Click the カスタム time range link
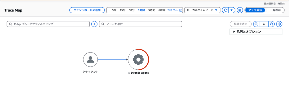 tap(172, 10)
